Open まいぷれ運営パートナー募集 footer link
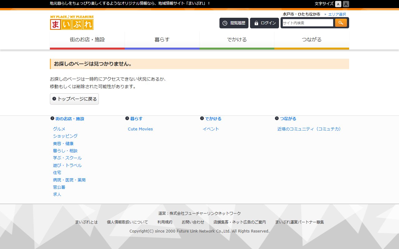Image resolution: width=399 pixels, height=249 pixels. [x=300, y=222]
